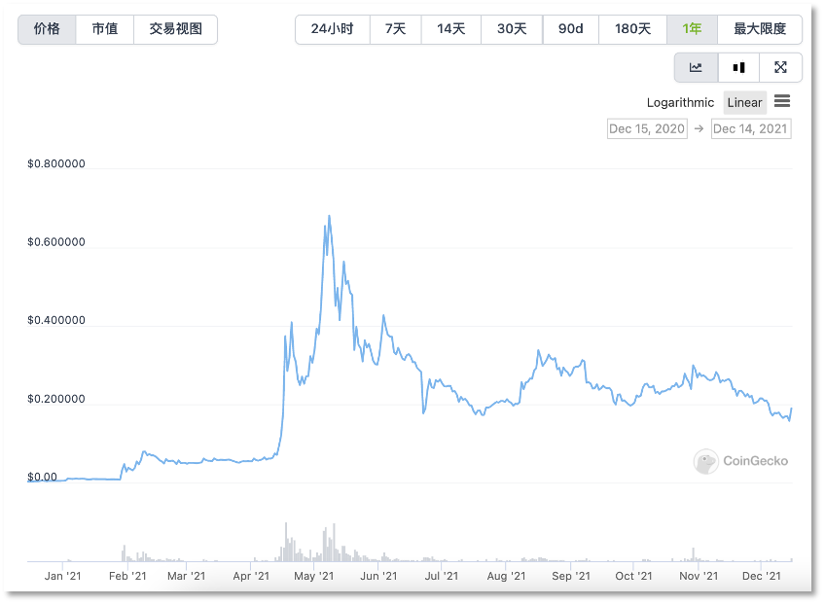This screenshot has height=605, width=825.
Task: Select 7天 time range
Action: click(395, 29)
